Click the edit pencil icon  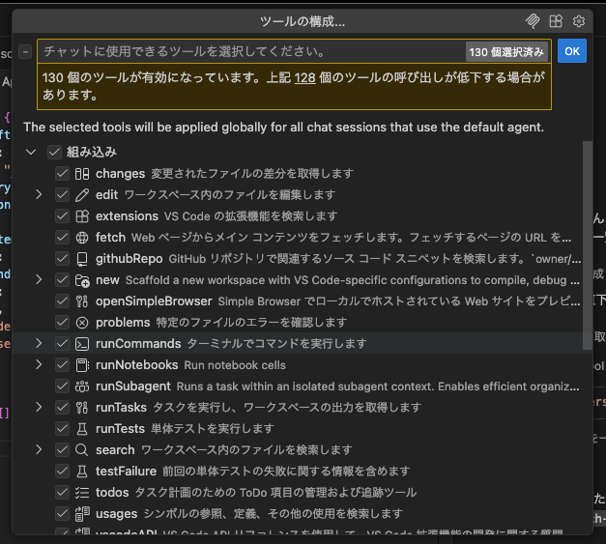82,195
